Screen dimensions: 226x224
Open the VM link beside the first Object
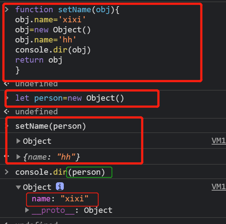[x=219, y=141]
